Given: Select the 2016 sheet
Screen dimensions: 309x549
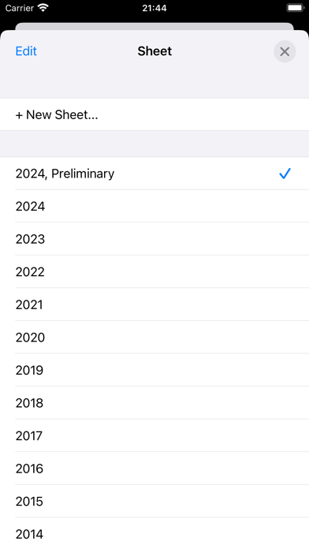Looking at the screenshot, I should click(x=154, y=469).
